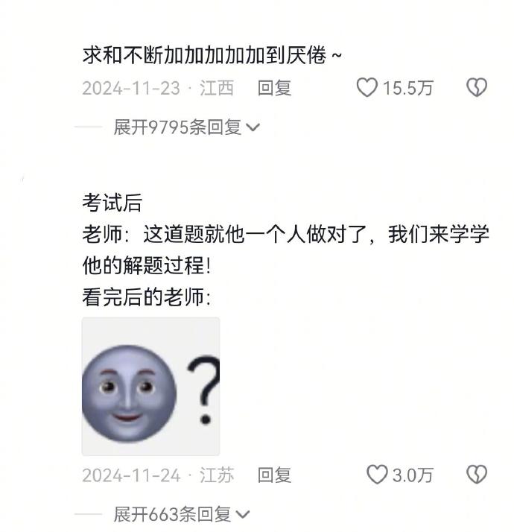Like the 3.0万 comment with the heart icon

click(x=377, y=475)
